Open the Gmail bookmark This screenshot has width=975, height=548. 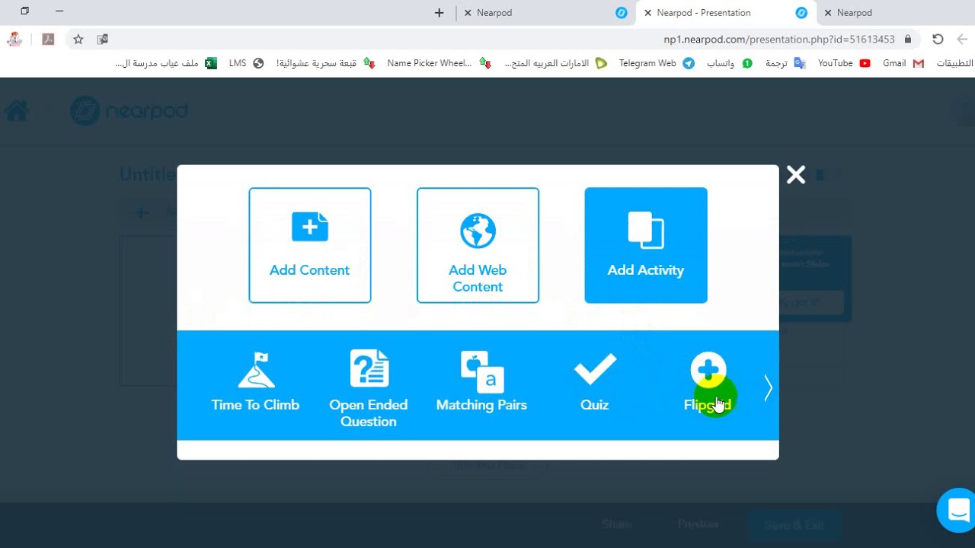(903, 63)
